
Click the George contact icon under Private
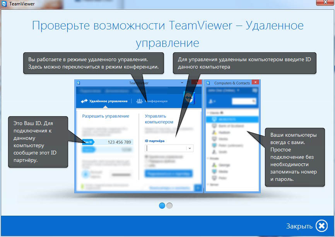click(214, 165)
